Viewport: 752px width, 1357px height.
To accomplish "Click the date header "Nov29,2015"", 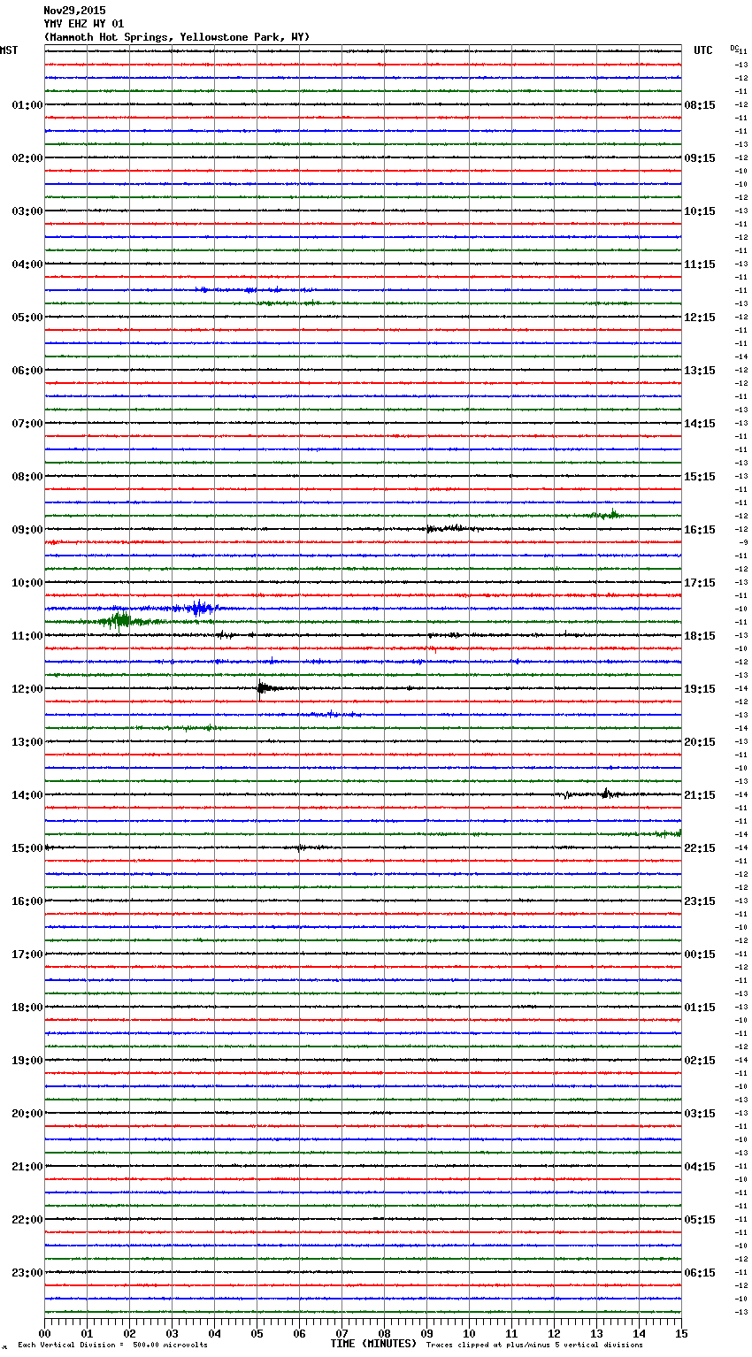I will point(74,11).
